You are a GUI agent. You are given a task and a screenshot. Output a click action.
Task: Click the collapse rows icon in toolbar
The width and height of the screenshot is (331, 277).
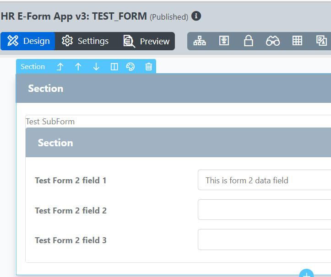[224, 41]
